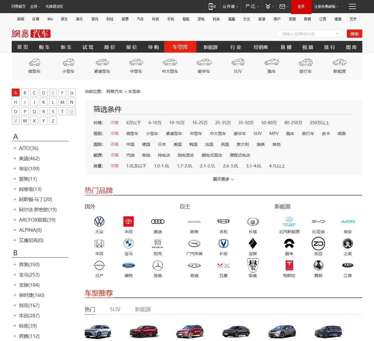Switch to 新能源 tab under 车型推荐
The image size is (374, 341).
tap(143, 309)
